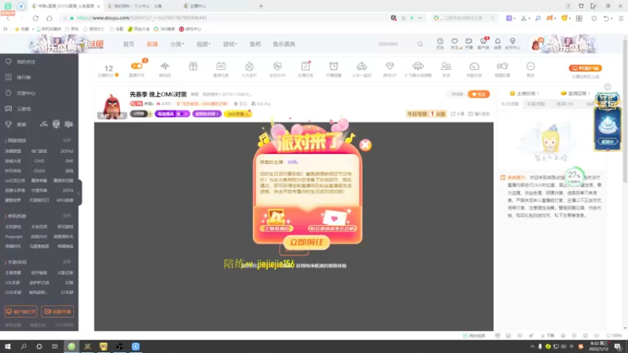Click the more ellipsis icon in toolbar
Image resolution: width=628 pixels, height=353 pixels.
(531, 66)
